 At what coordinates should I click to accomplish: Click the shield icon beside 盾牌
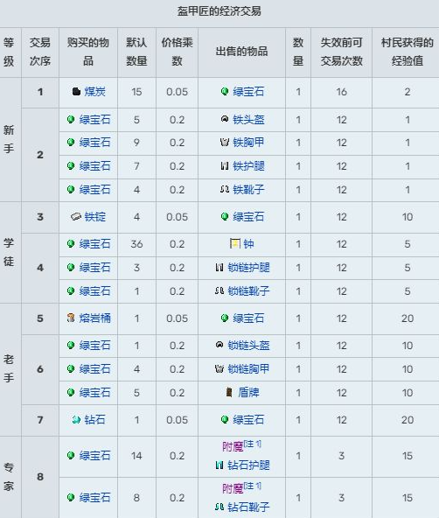230,393
